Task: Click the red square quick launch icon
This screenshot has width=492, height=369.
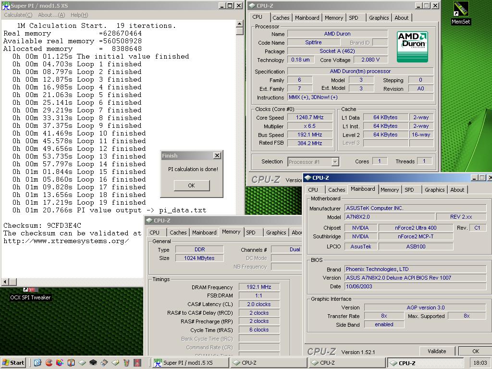Action: pos(137,363)
